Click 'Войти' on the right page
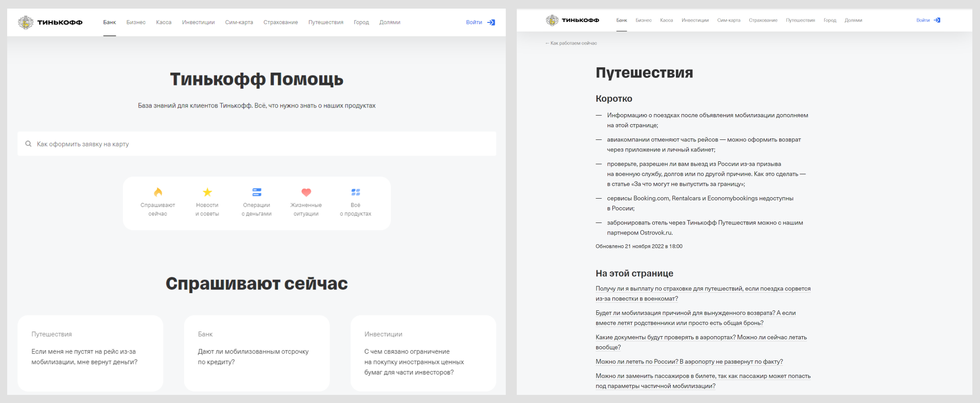980x403 pixels. (x=923, y=20)
